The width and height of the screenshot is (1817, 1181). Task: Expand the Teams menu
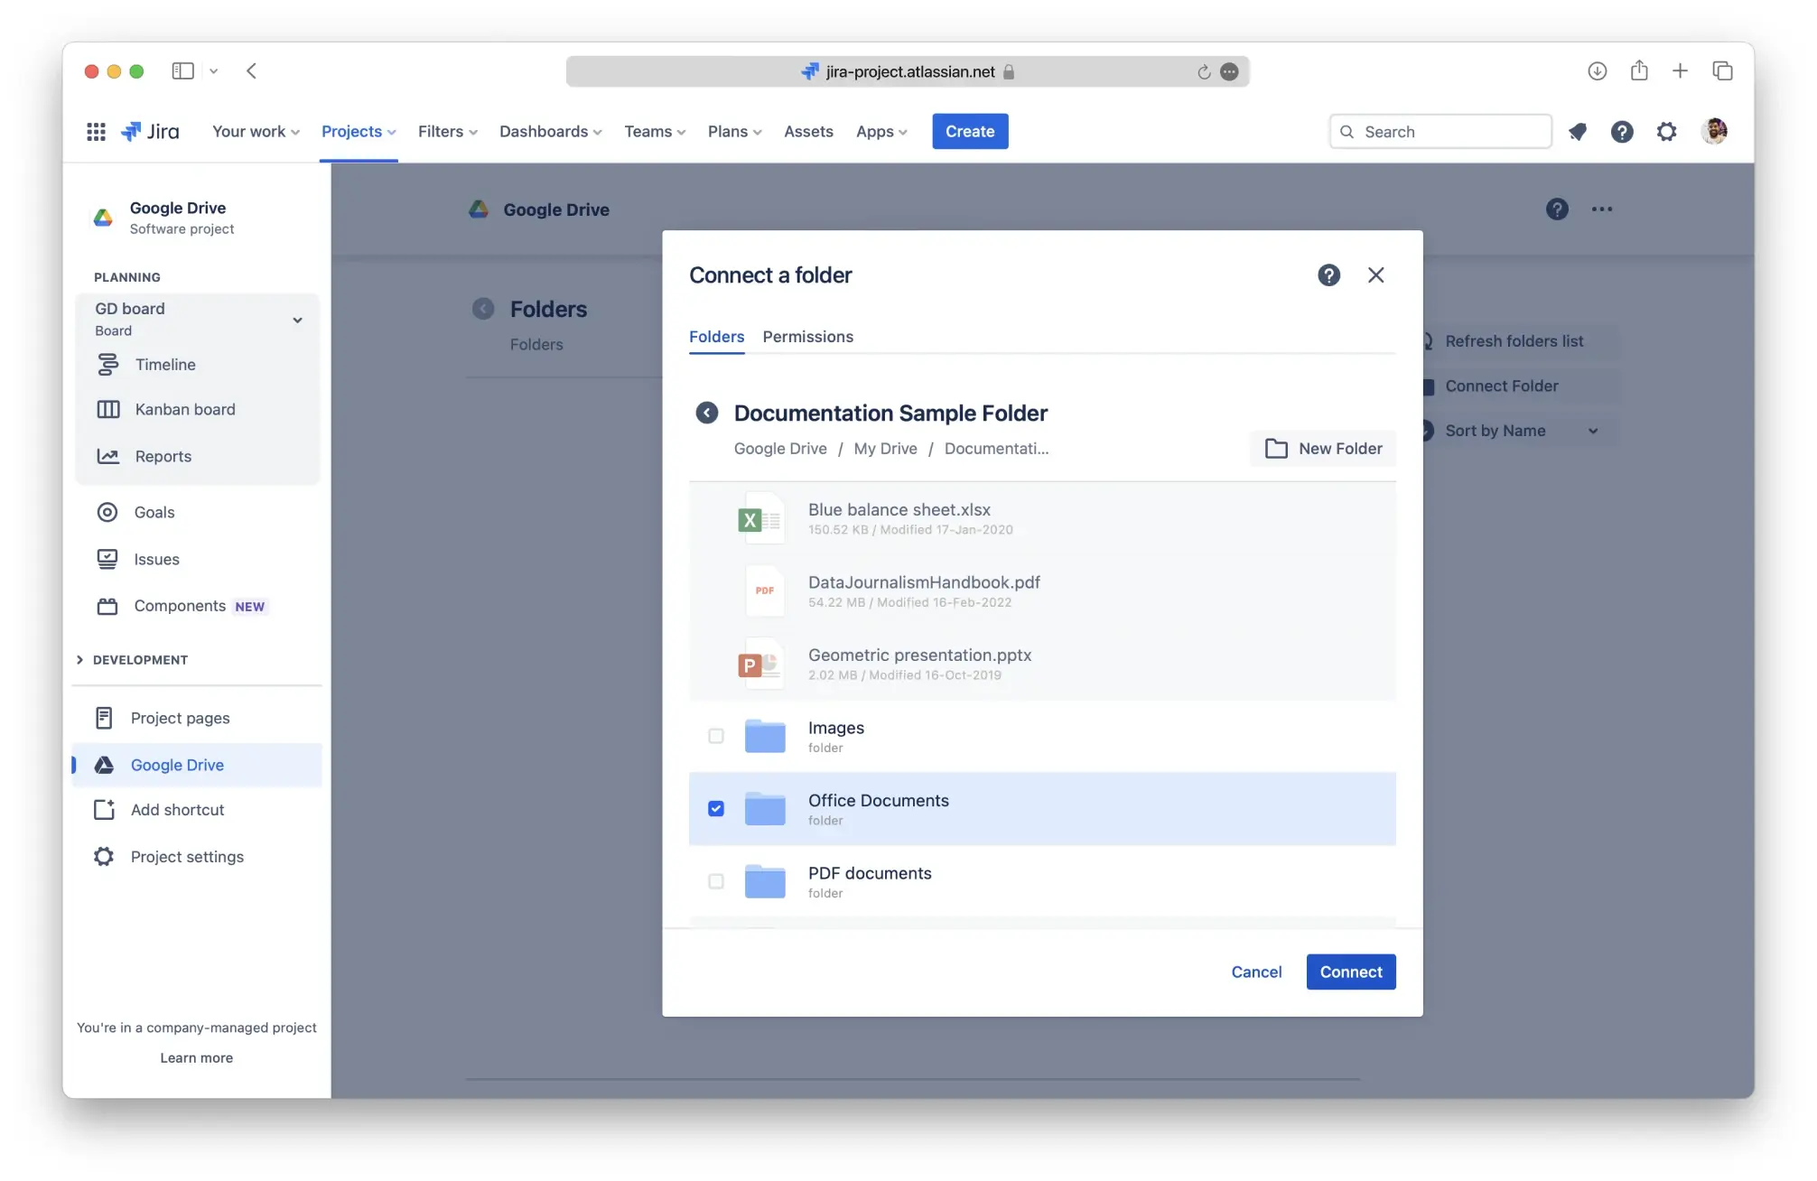point(655,132)
